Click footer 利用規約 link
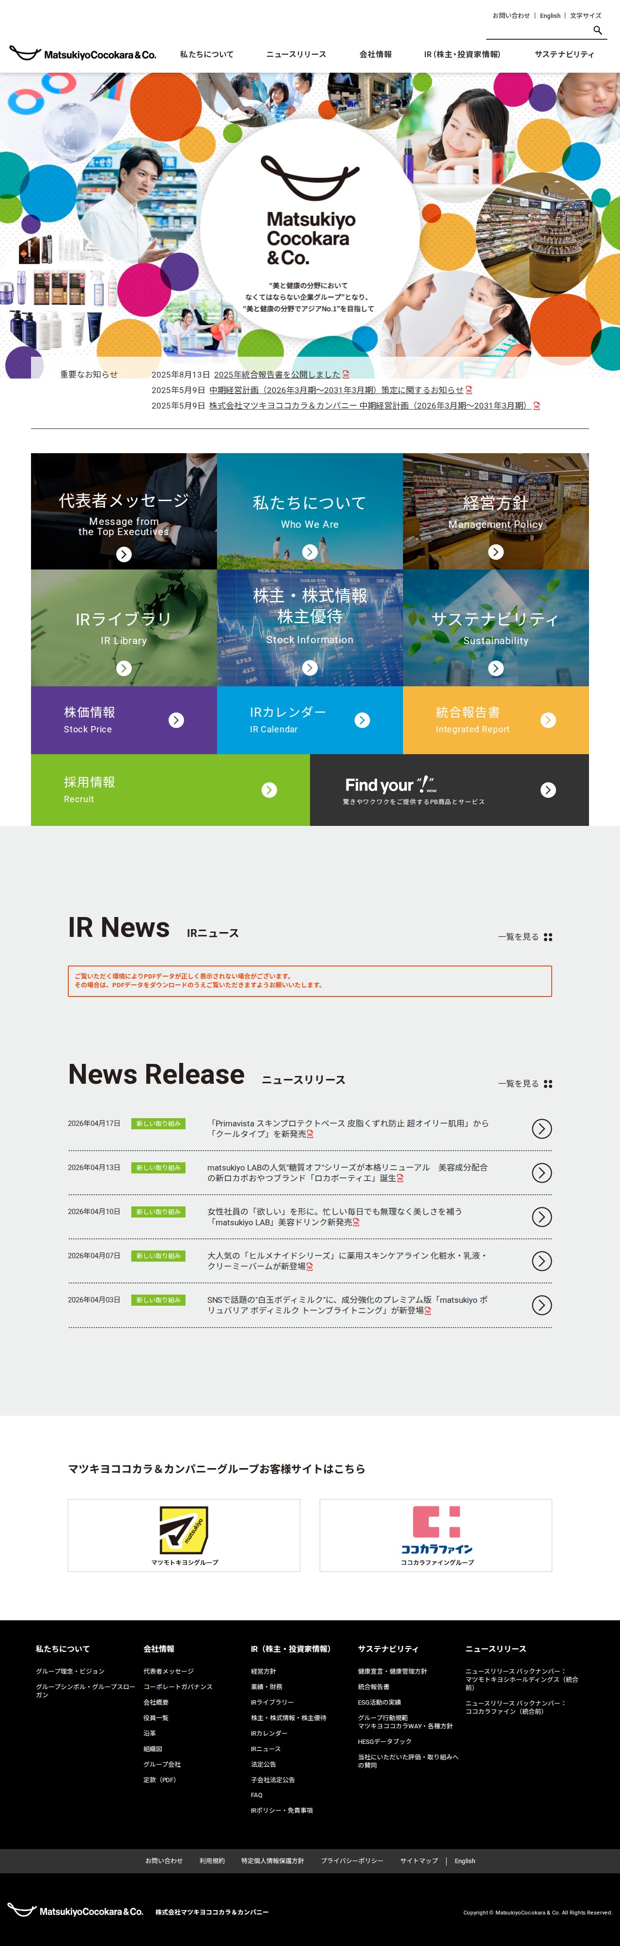The height and width of the screenshot is (1946, 620). click(x=212, y=1861)
